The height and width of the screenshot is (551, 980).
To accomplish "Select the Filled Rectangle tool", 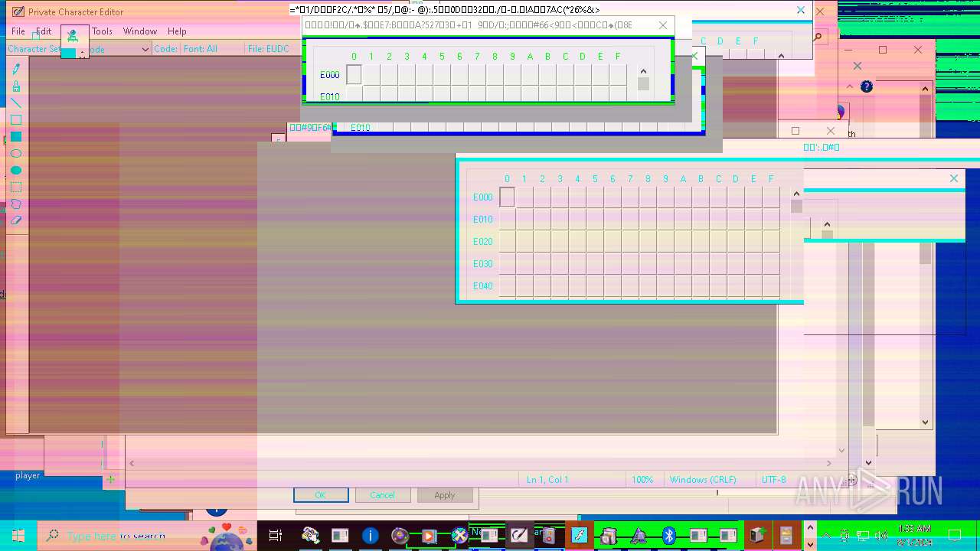I will click(16, 136).
